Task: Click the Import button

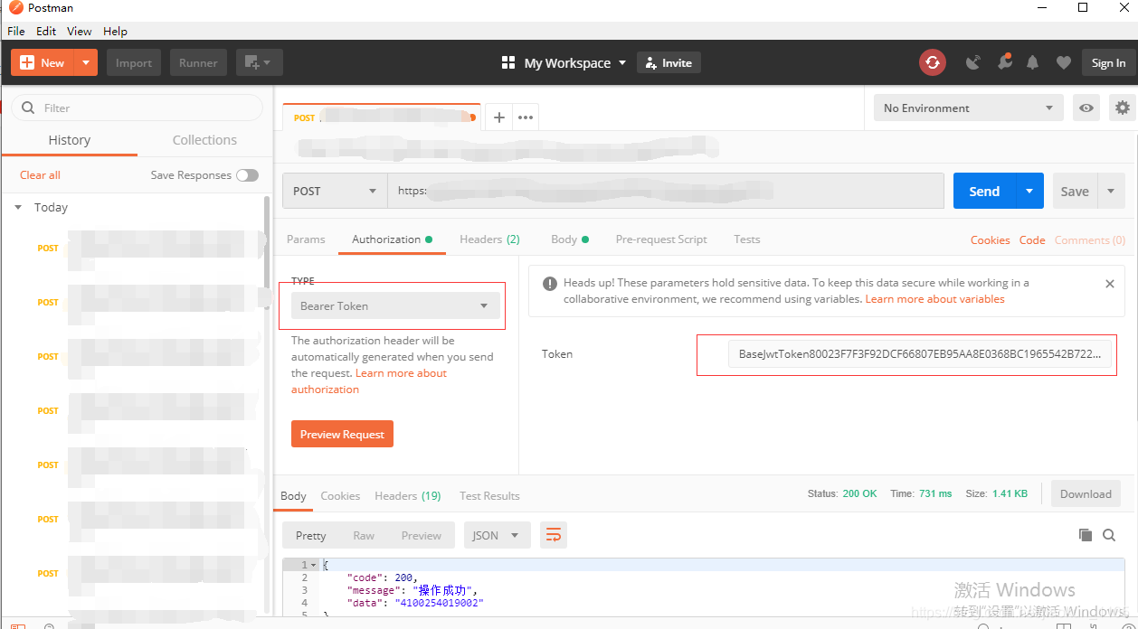Action: point(134,62)
